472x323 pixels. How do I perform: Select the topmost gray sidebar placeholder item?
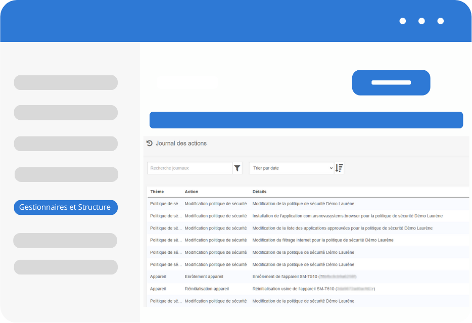pos(66,82)
